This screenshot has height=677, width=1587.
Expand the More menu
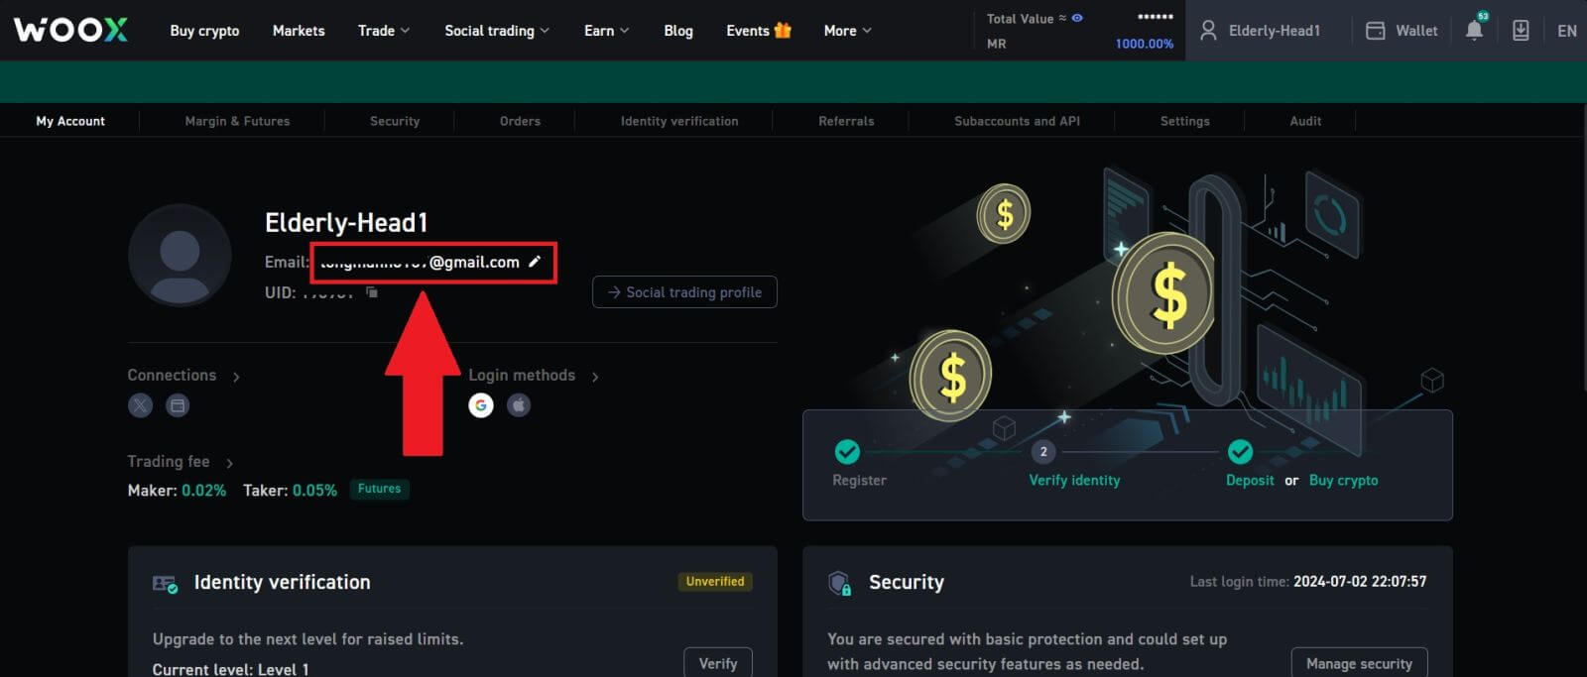pyautogui.click(x=847, y=31)
